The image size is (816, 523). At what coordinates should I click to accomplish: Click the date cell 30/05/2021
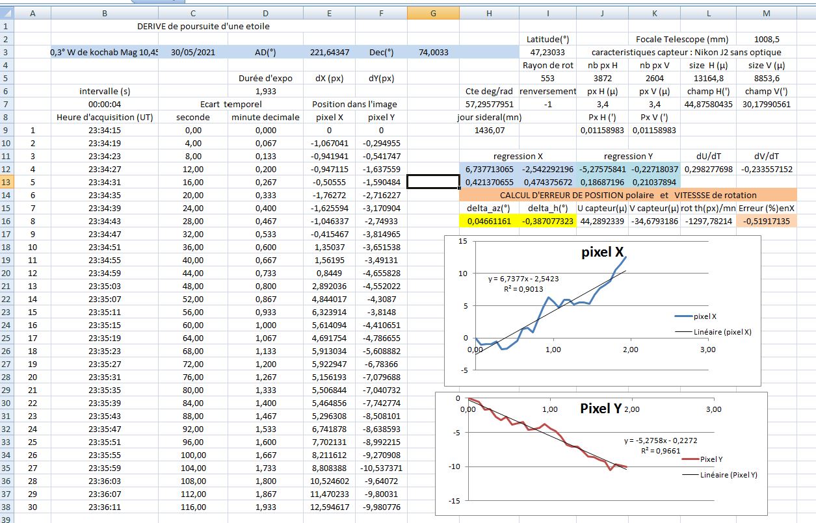click(x=193, y=52)
